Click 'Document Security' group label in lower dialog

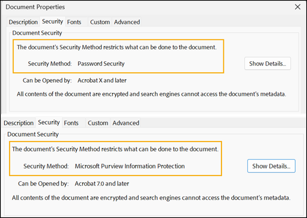click(x=33, y=134)
